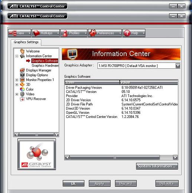This screenshot has height=193, width=192.
Task: Click the Help question mark icon
Action: (x=127, y=33)
